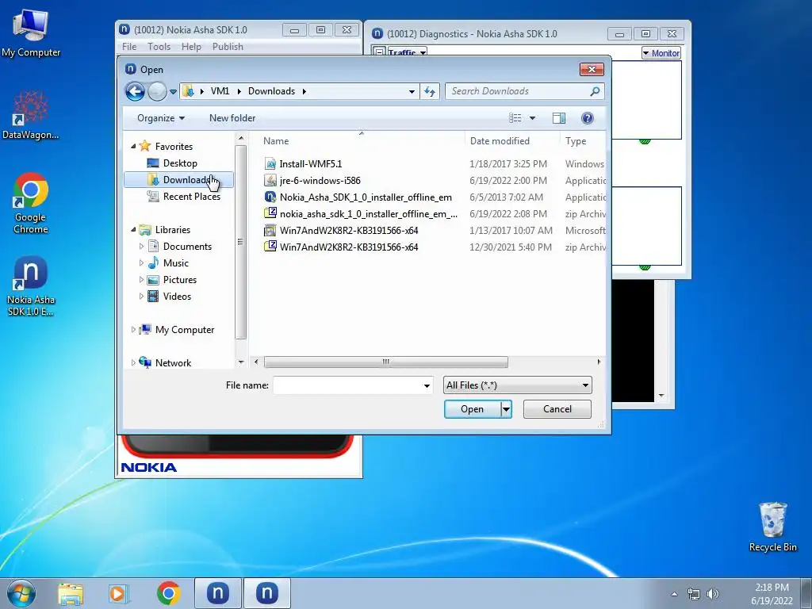
Task: Click the Forward arrow in Open dialog
Action: tap(157, 92)
